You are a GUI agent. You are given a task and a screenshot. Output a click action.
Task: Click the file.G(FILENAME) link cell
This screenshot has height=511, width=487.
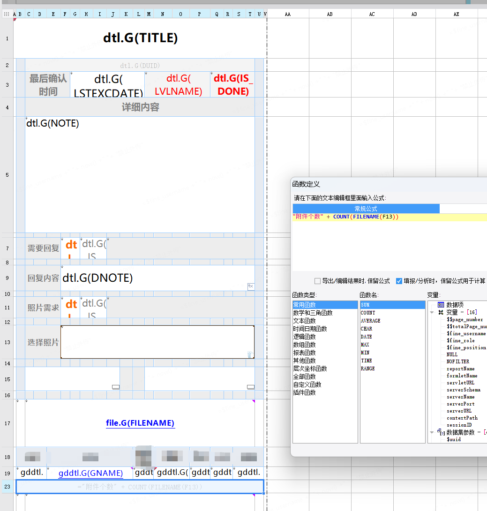click(140, 423)
